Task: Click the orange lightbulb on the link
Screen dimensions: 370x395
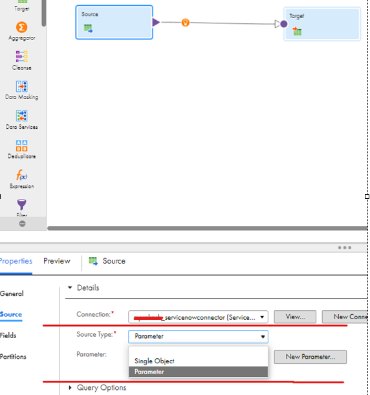Action: pos(186,23)
